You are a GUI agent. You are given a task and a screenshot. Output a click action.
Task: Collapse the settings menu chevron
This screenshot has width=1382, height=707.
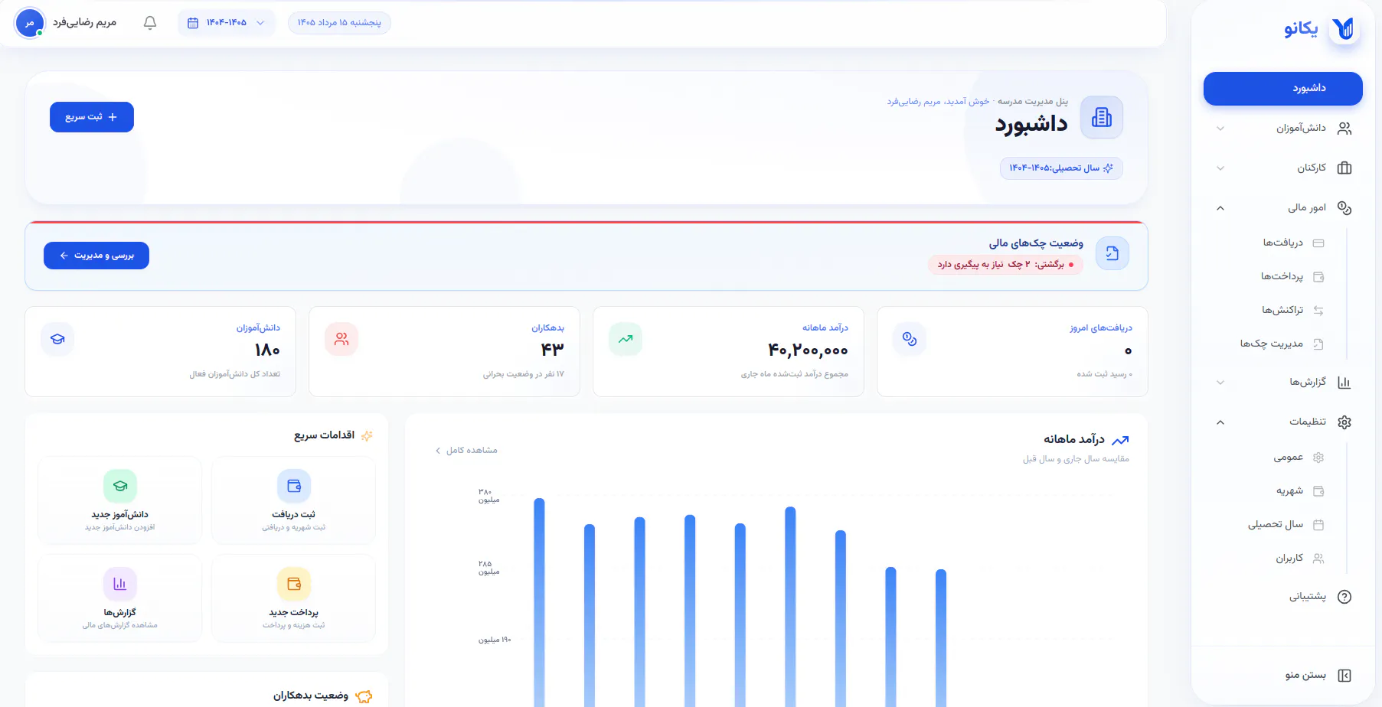coord(1220,422)
